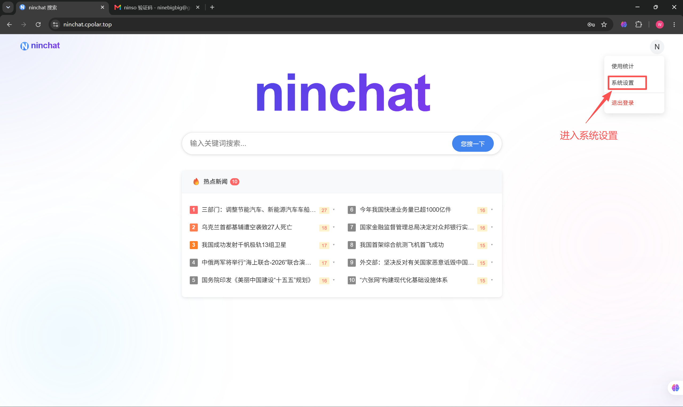
Task: Open news 我国成功发射千帆极轨13组卫星
Action: [x=244, y=245]
